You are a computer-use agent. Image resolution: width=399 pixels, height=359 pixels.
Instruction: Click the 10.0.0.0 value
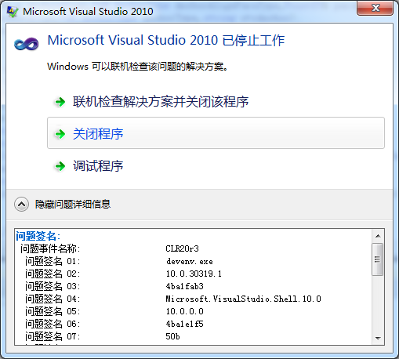point(185,311)
